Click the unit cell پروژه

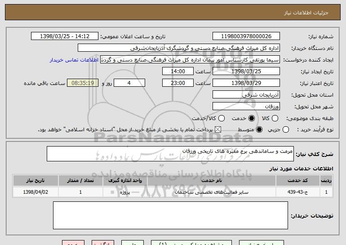point(125,192)
